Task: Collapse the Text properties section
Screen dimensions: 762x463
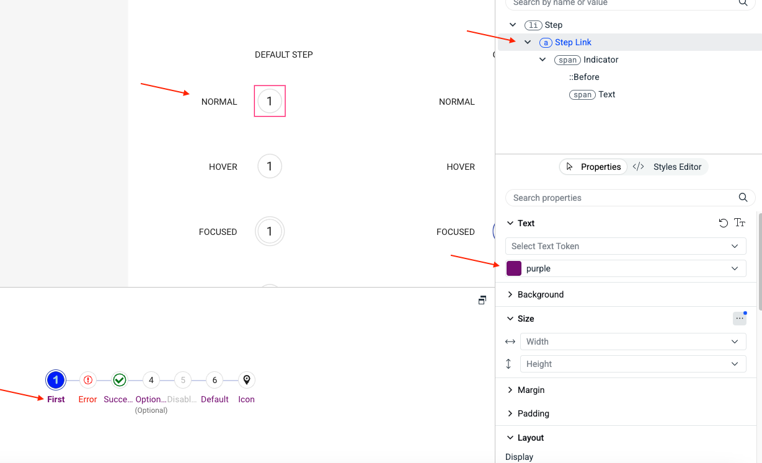Action: point(510,223)
